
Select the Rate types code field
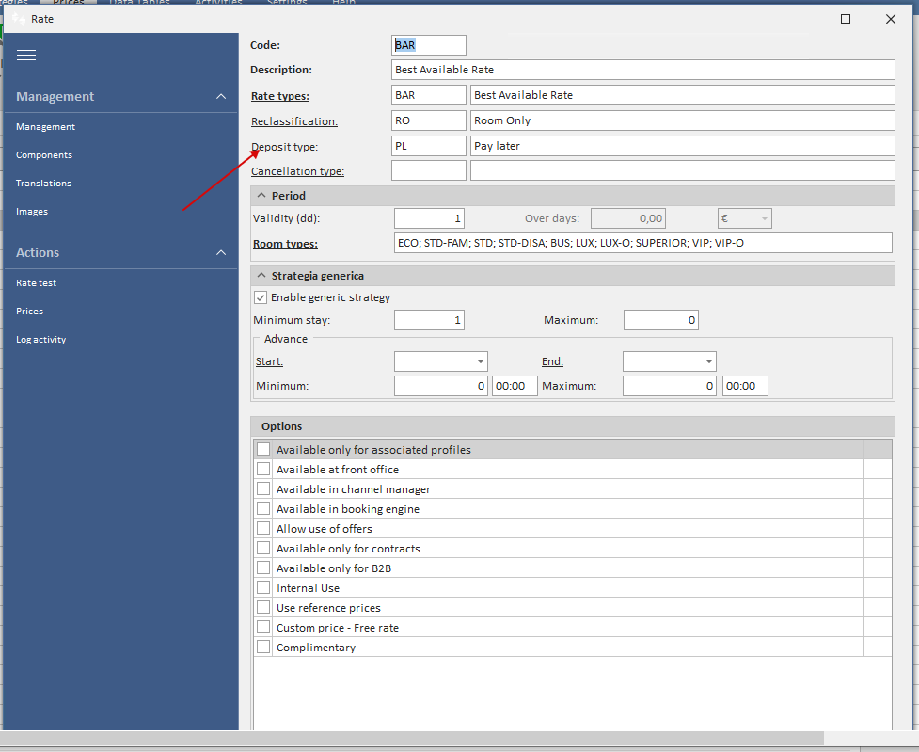click(x=429, y=95)
